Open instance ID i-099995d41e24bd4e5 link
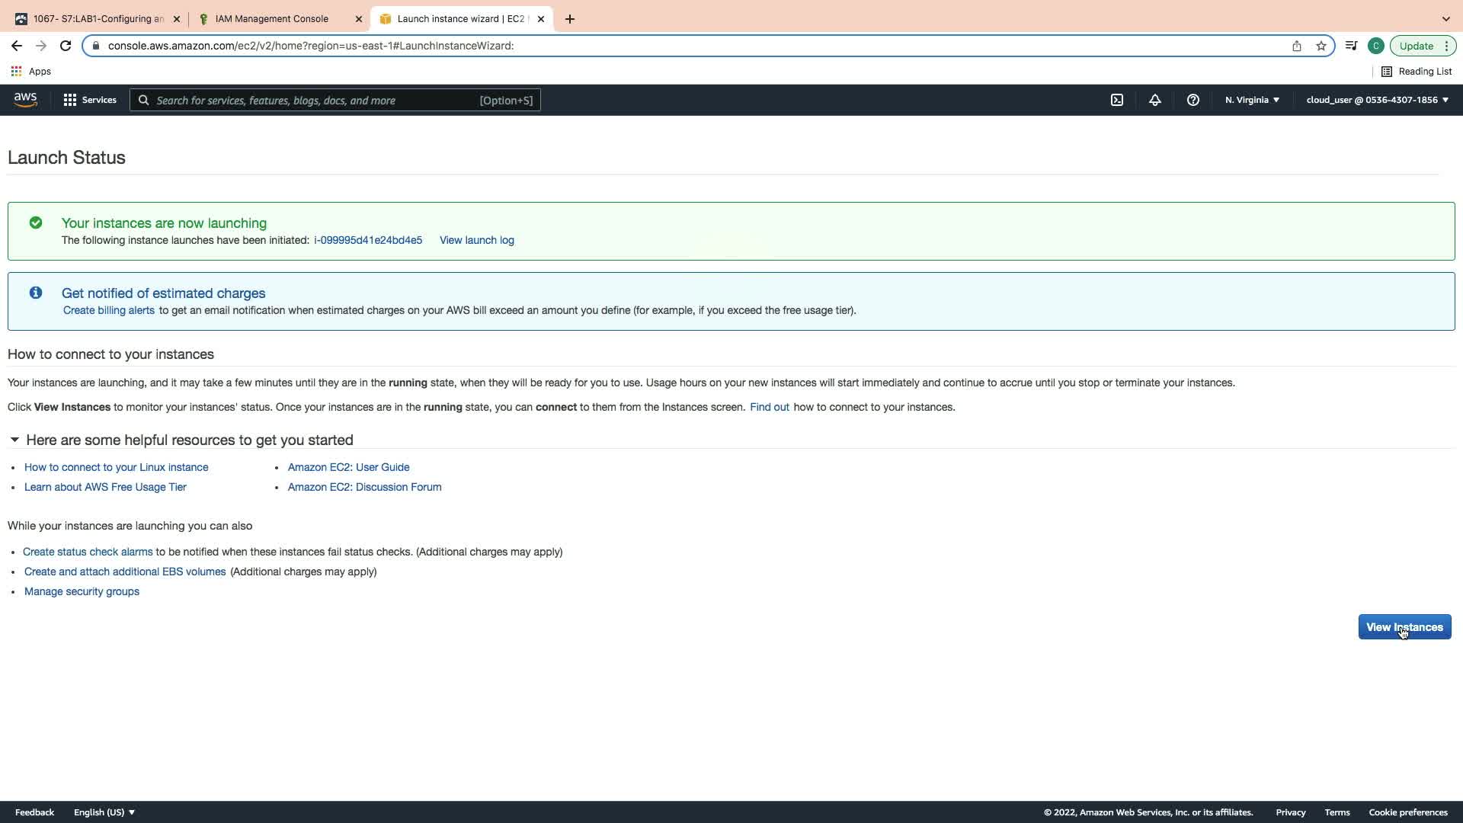This screenshot has width=1463, height=823. pos(368,240)
